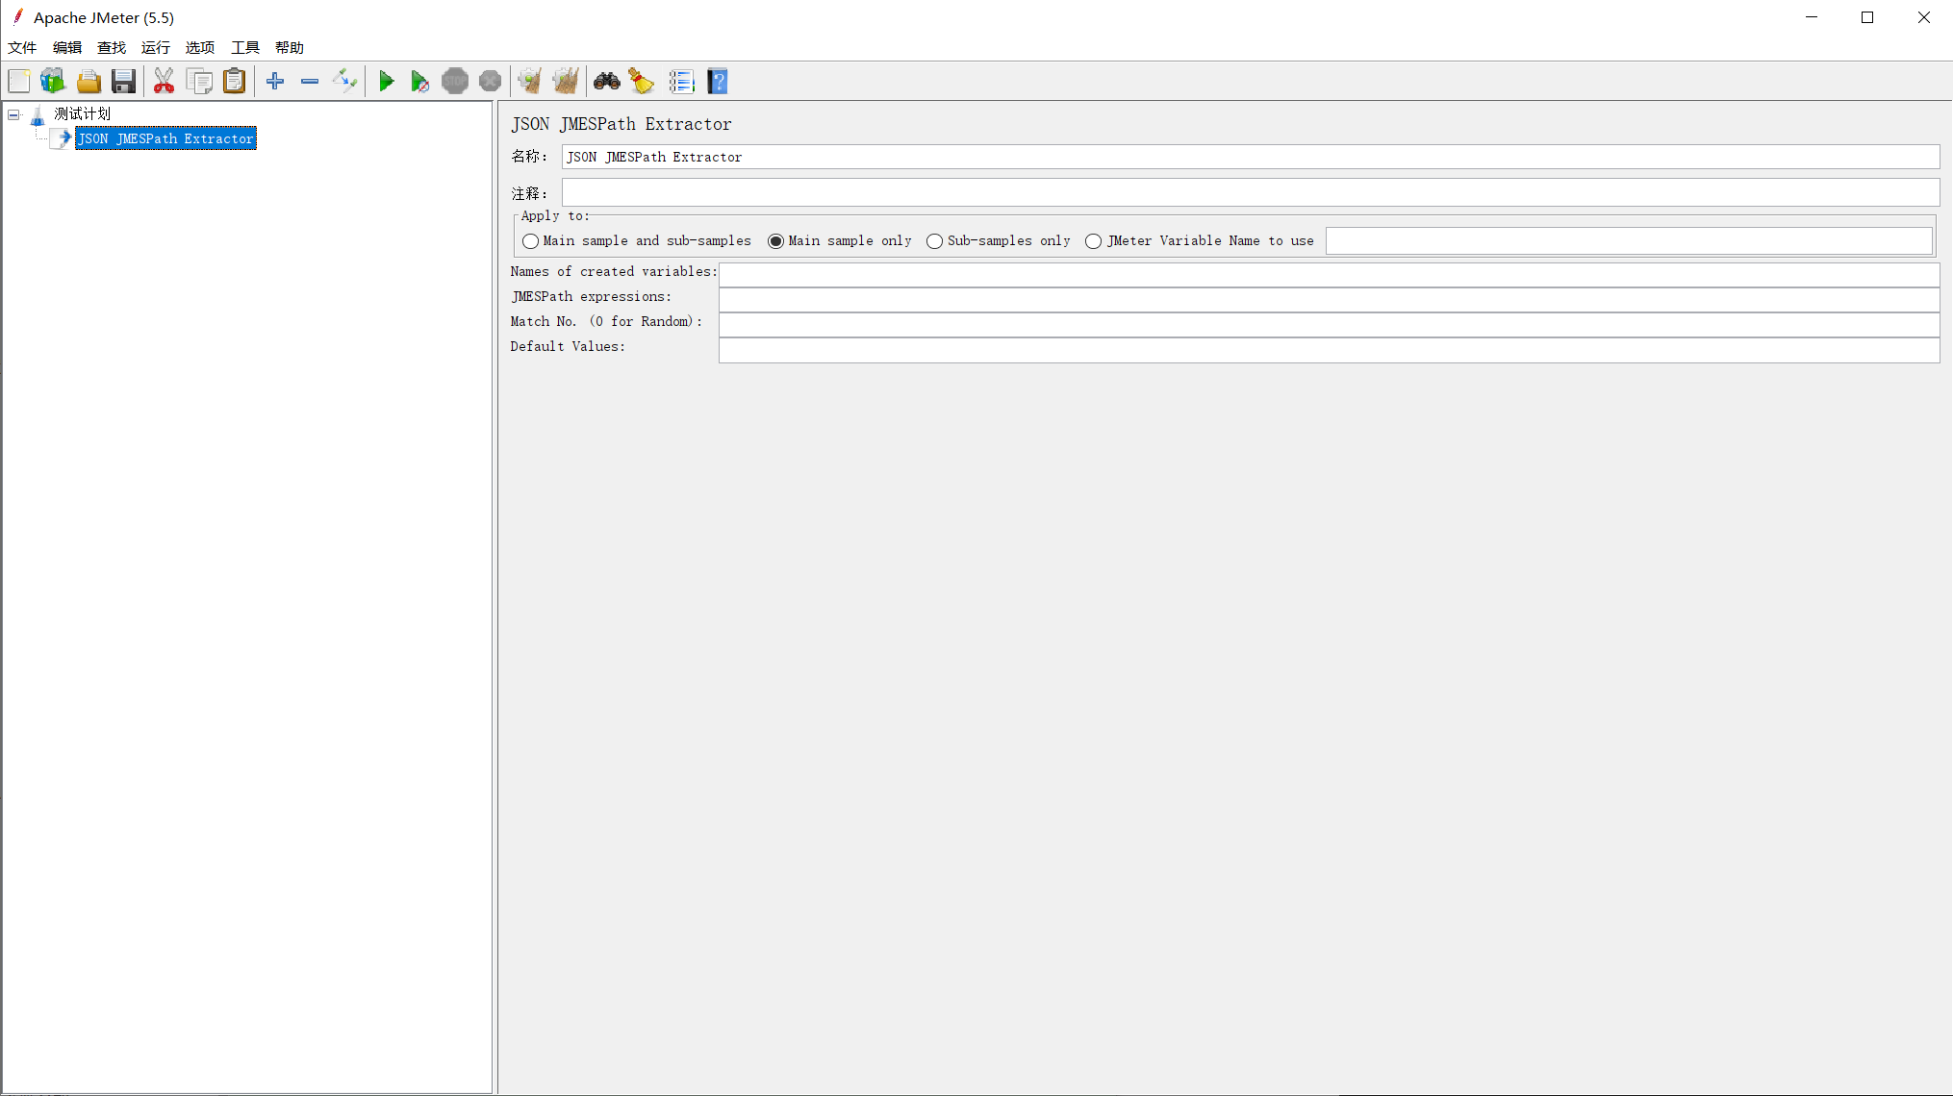Viewport: 1953px width, 1096px height.
Task: Click the Default Values input field
Action: pos(1329,350)
